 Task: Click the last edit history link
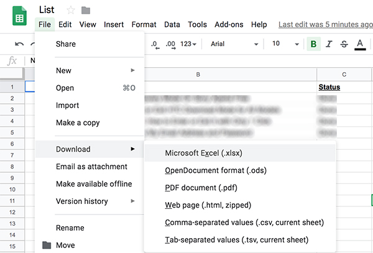pyautogui.click(x=326, y=24)
